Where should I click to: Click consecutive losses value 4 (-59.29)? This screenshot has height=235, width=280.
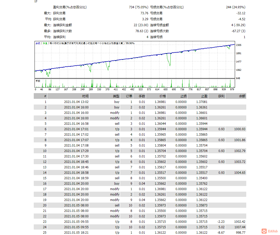coord(238,25)
